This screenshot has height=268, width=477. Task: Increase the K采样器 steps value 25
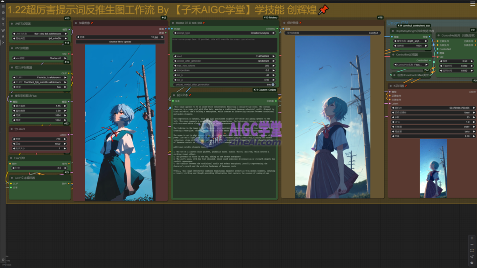point(474,117)
